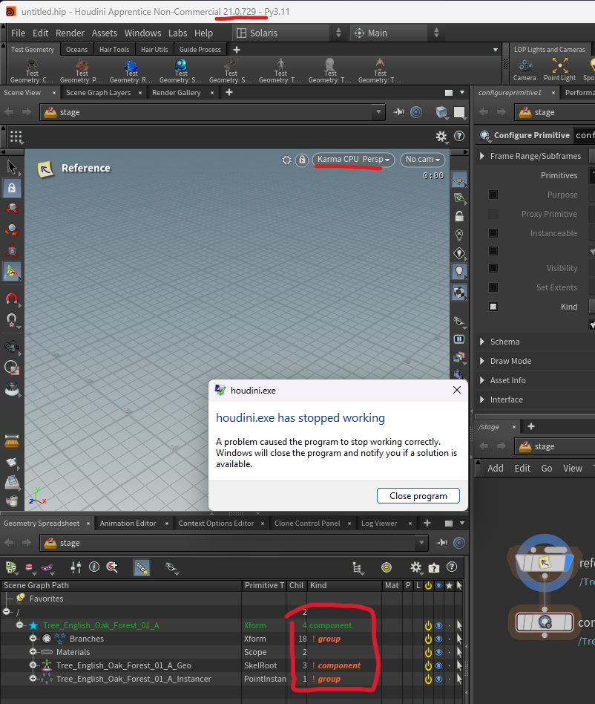Click the stage path field in Scene View

[212, 112]
